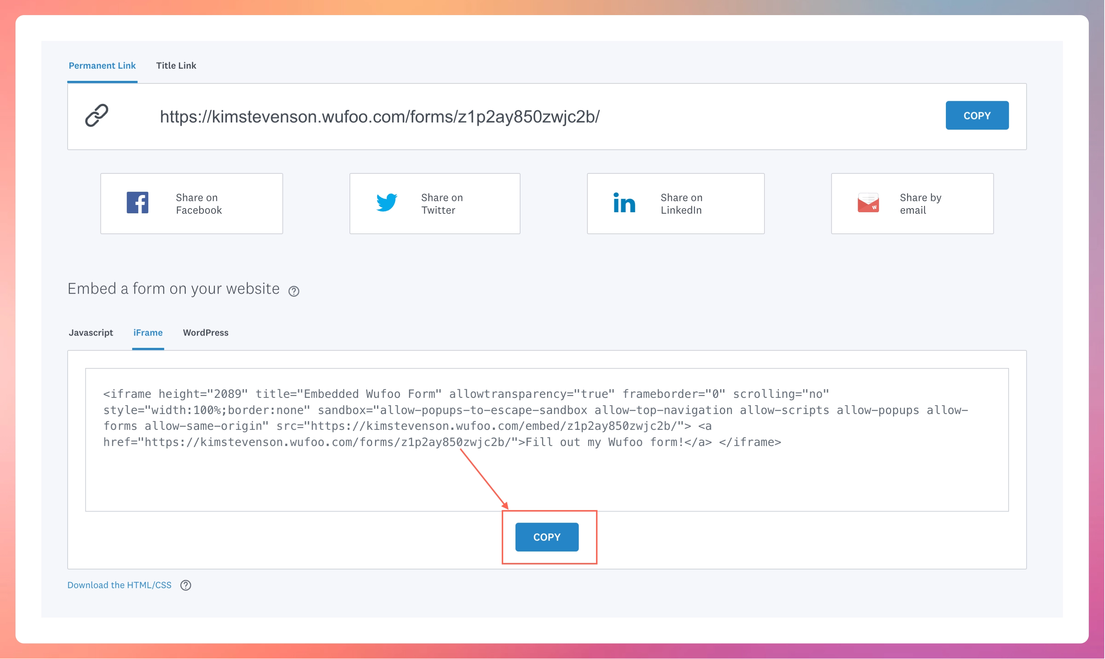Click the permanent link URL text
1105x659 pixels.
point(379,116)
